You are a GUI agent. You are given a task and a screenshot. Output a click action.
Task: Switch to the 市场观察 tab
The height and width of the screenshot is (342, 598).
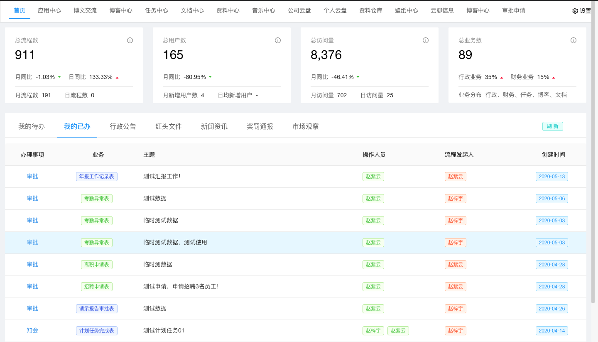point(306,126)
